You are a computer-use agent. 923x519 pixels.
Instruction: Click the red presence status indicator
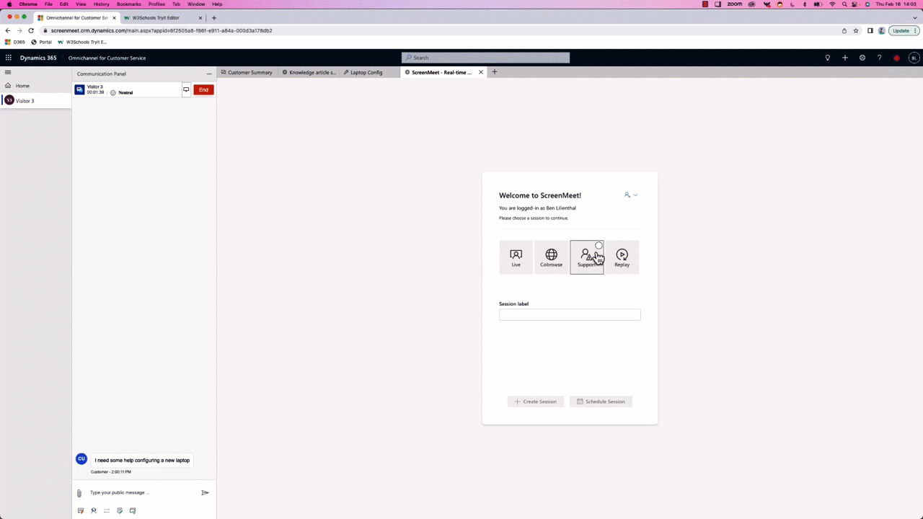tap(896, 58)
